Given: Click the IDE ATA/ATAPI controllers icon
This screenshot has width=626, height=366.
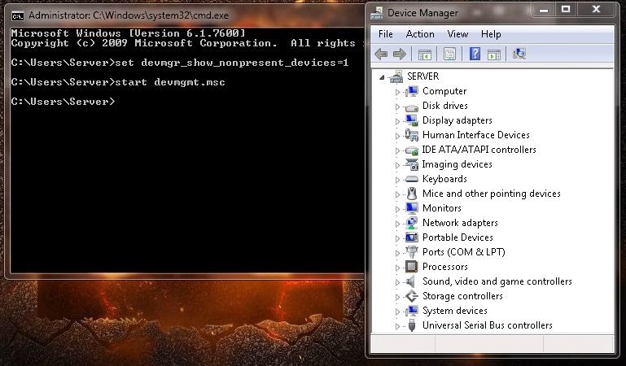Looking at the screenshot, I should coord(412,150).
